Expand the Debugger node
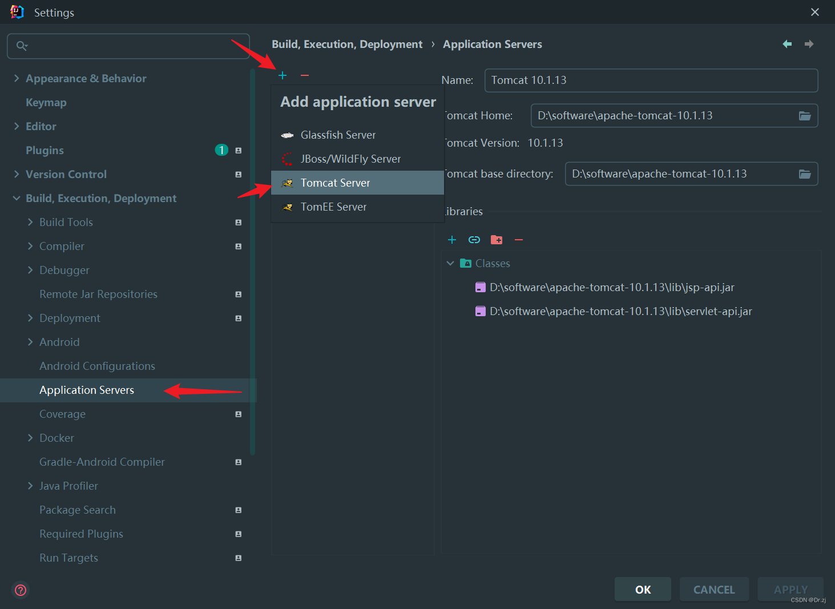 [30, 270]
